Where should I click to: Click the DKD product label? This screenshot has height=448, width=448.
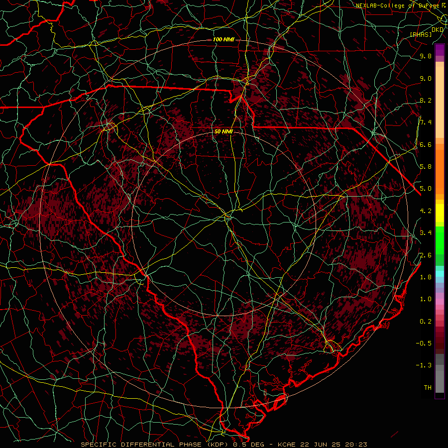pos(438,29)
